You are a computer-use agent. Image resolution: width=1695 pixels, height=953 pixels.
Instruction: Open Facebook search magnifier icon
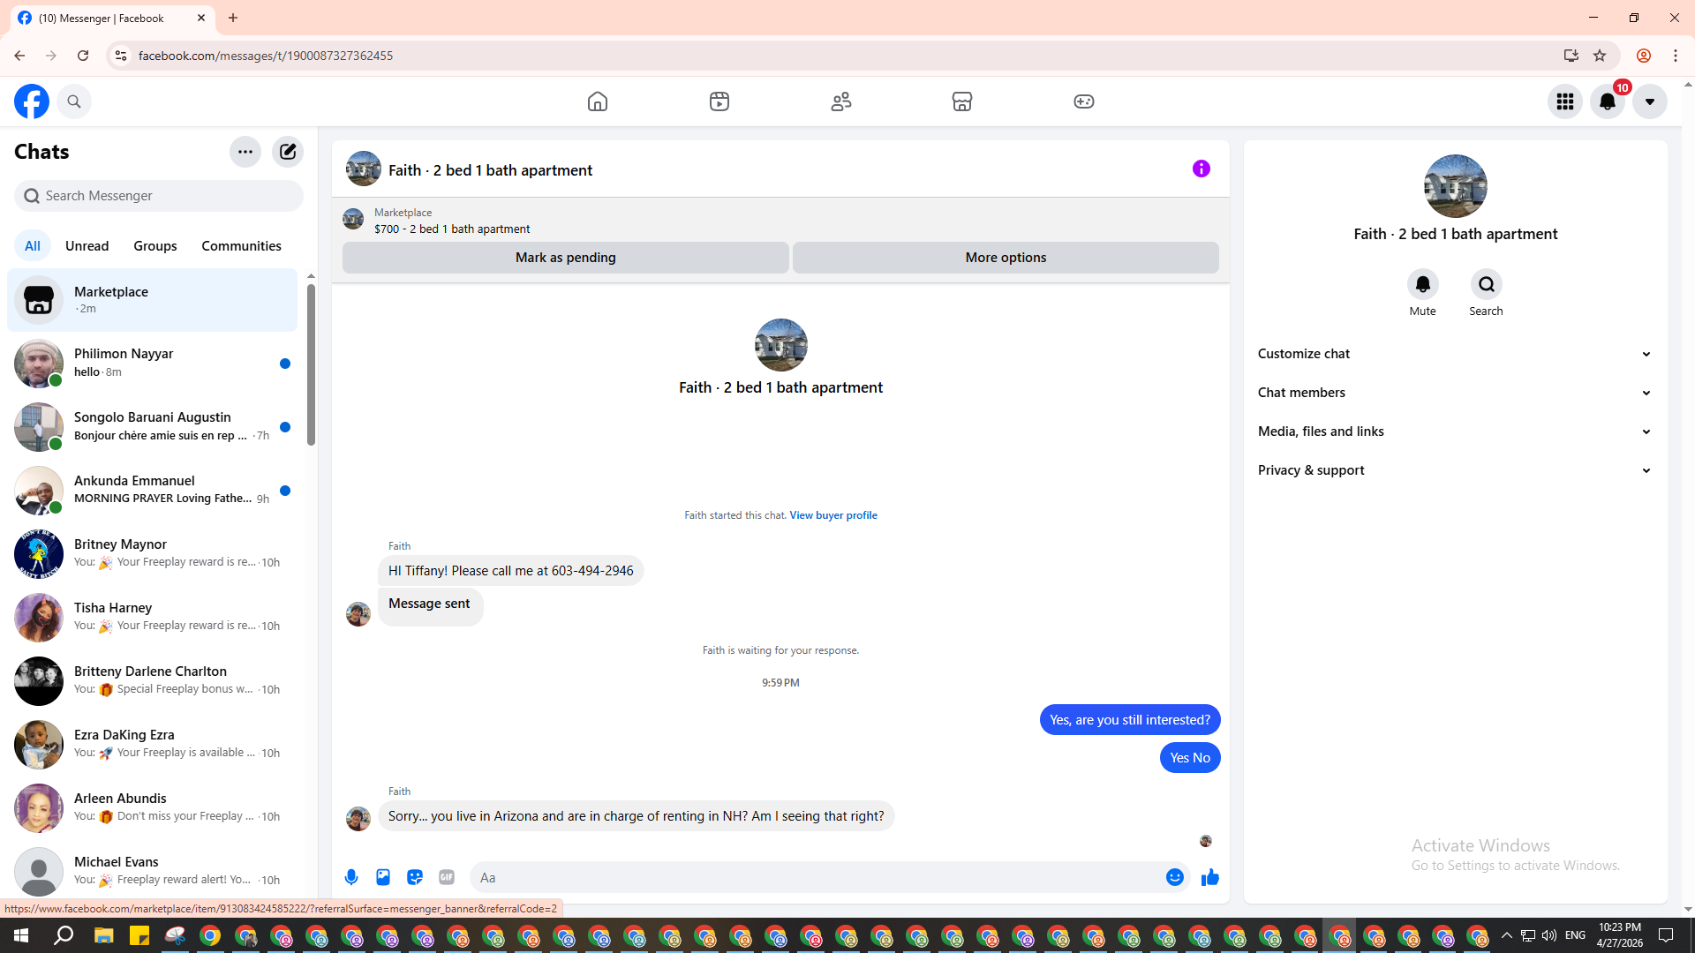[x=74, y=101]
